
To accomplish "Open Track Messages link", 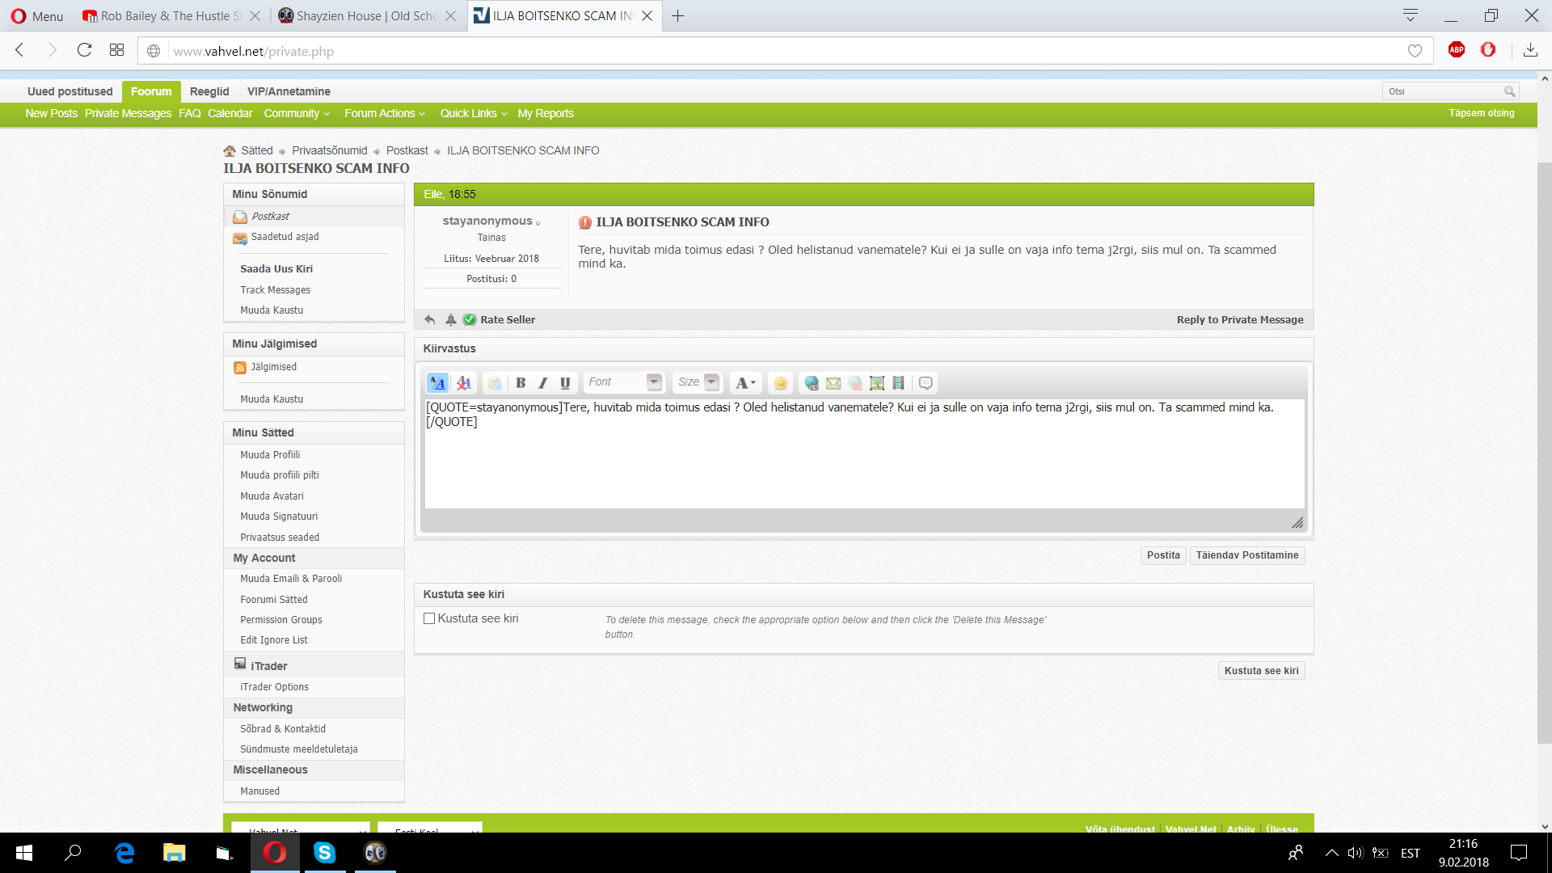I will pos(275,289).
